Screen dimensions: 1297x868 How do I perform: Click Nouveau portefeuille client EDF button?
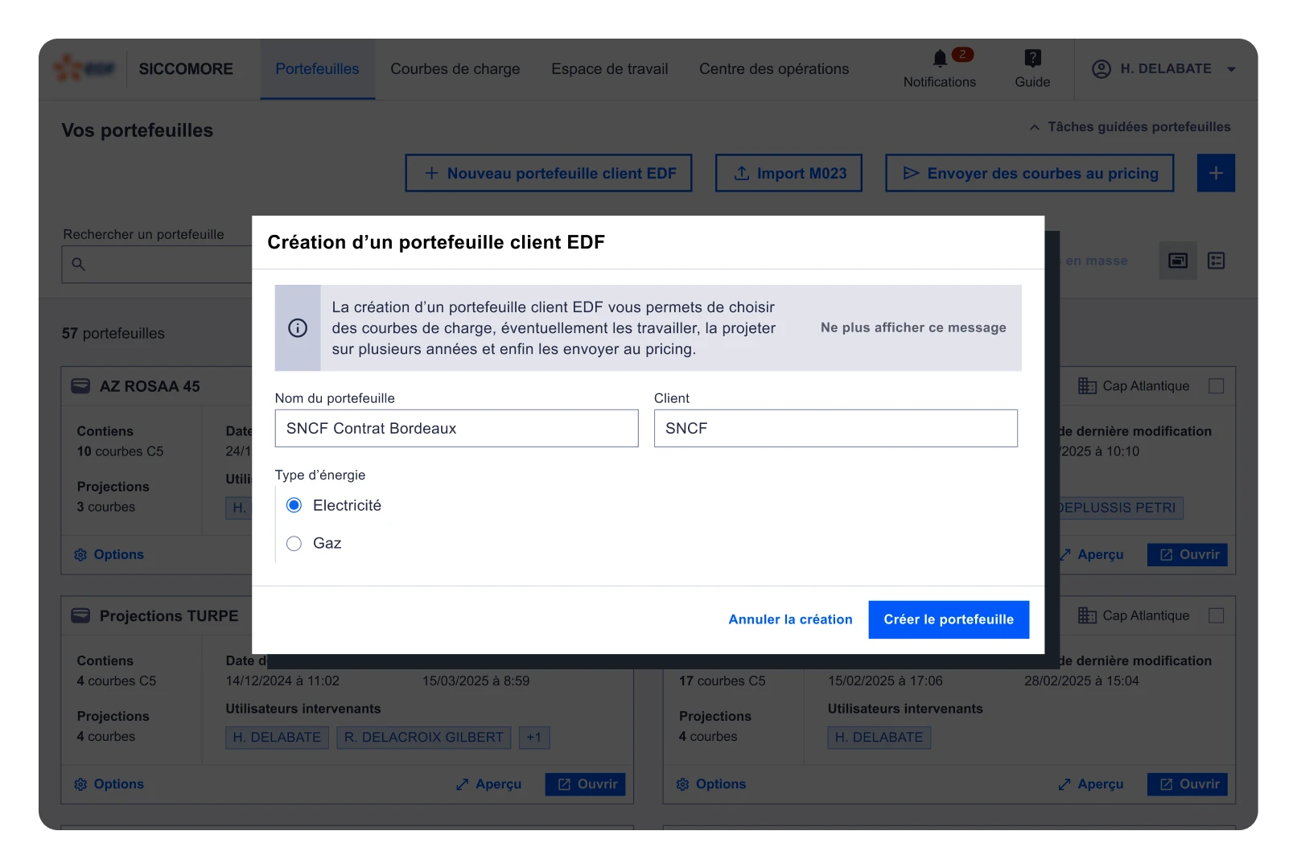(548, 173)
